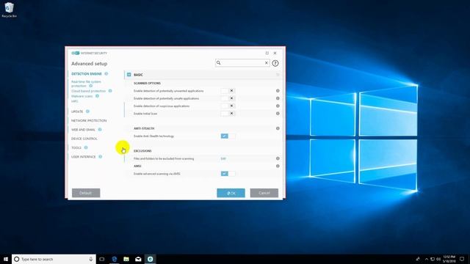This screenshot has width=470, height=264.
Task: Open the Recycle Bin desktop icon
Action: point(9,10)
